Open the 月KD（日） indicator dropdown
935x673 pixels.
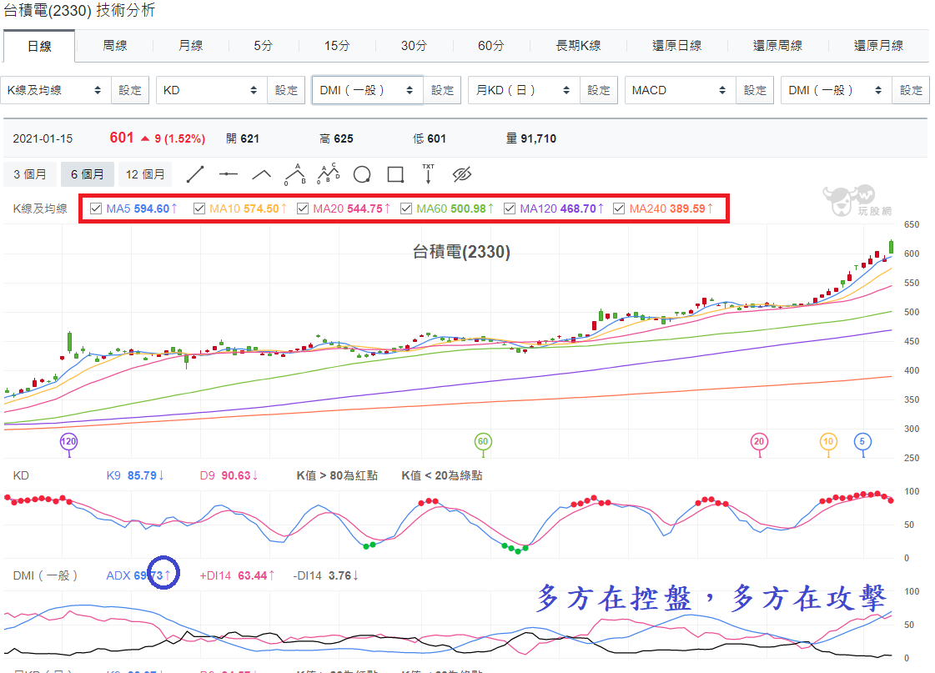pos(524,91)
